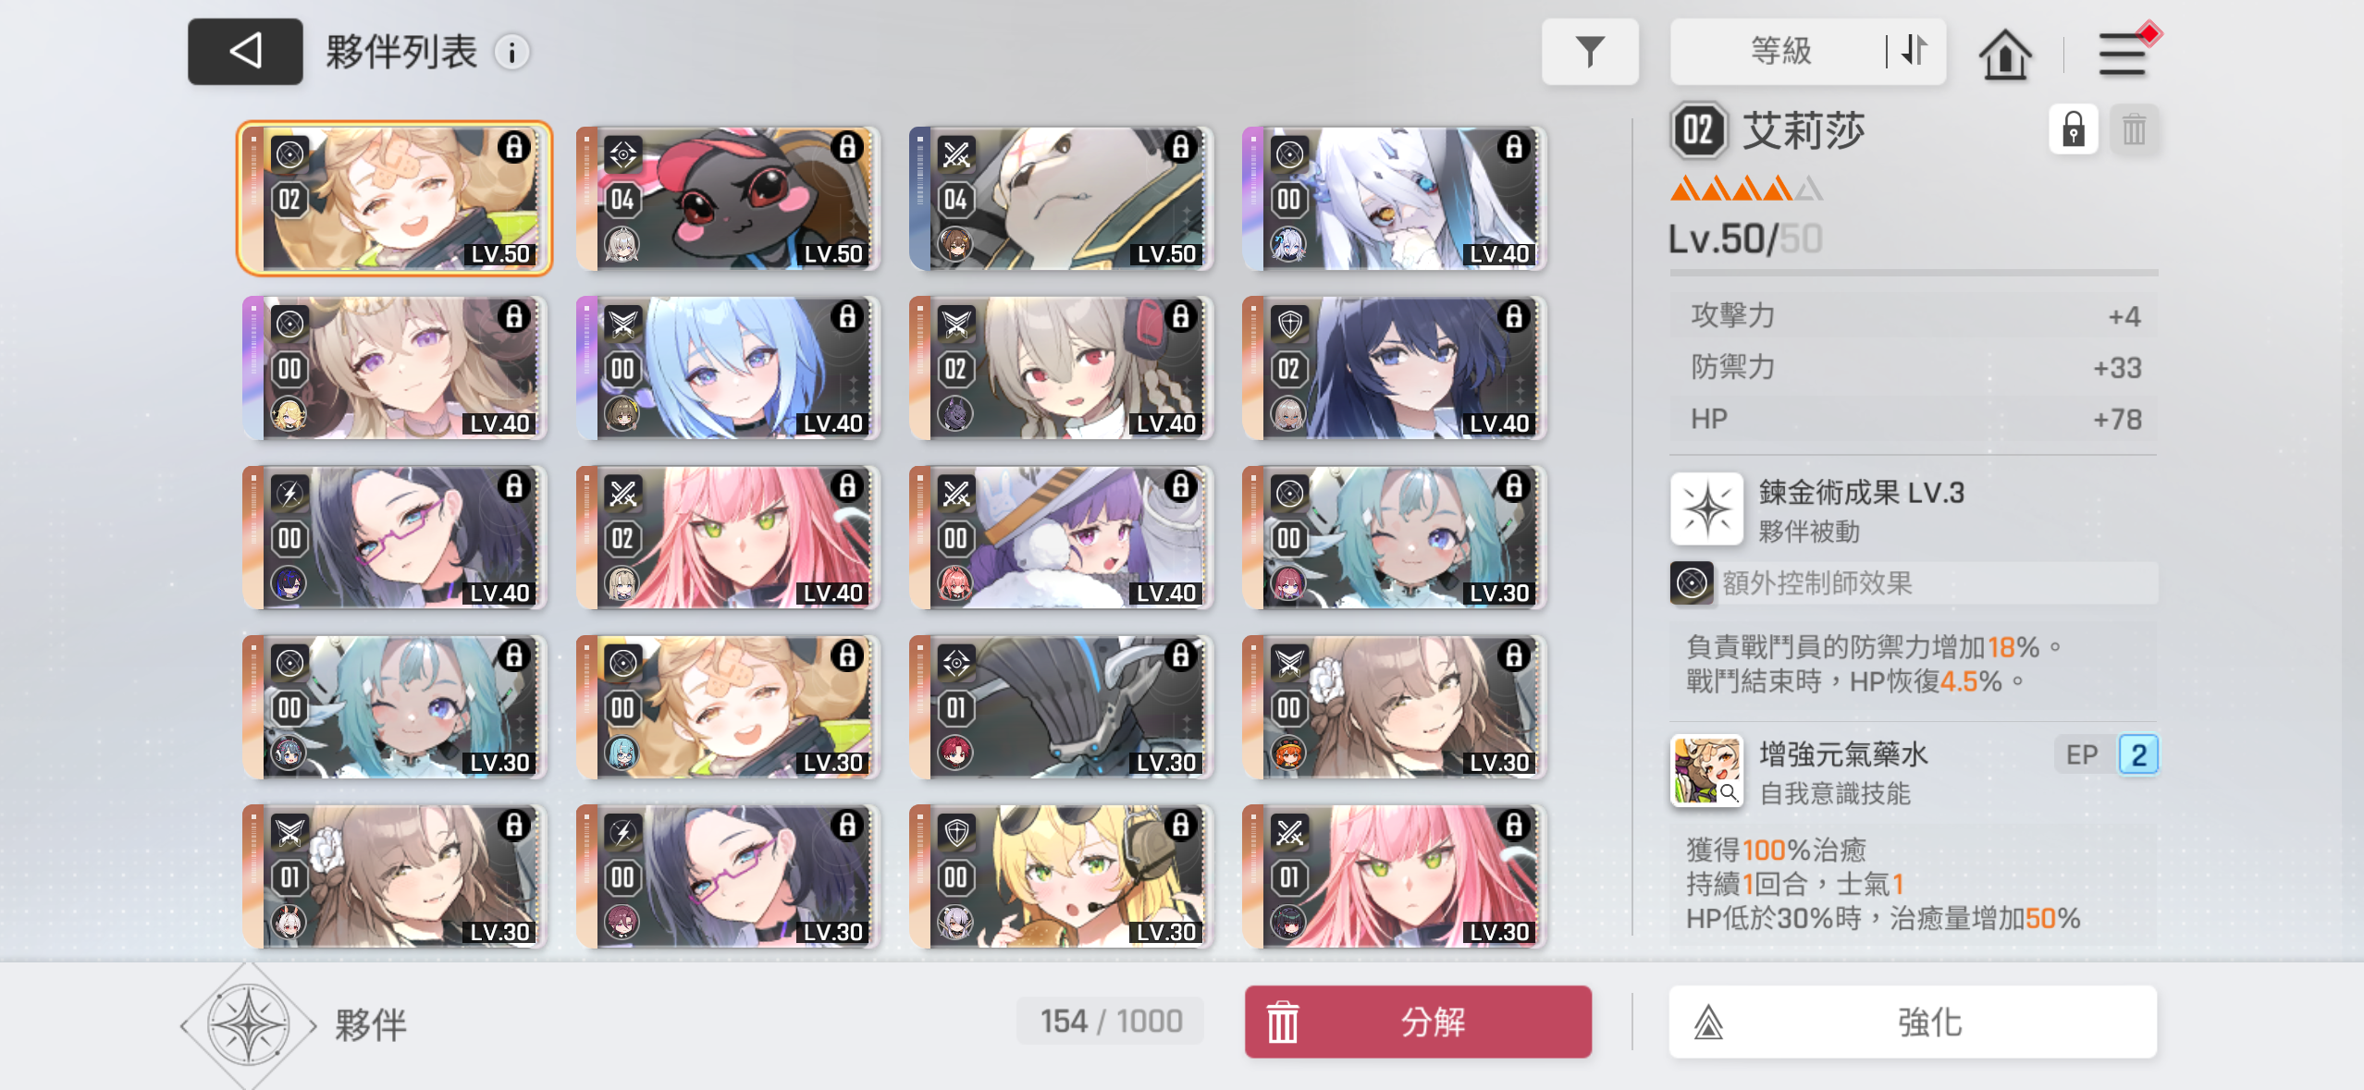The height and width of the screenshot is (1090, 2364).
Task: Inspect the 增強元氣藥水 skill portrait icon
Action: [1707, 770]
